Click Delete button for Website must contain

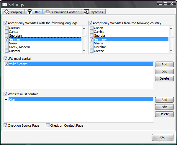(x=164, y=114)
